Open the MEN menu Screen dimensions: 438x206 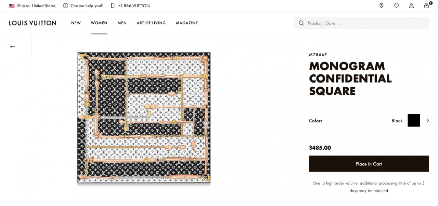[122, 23]
